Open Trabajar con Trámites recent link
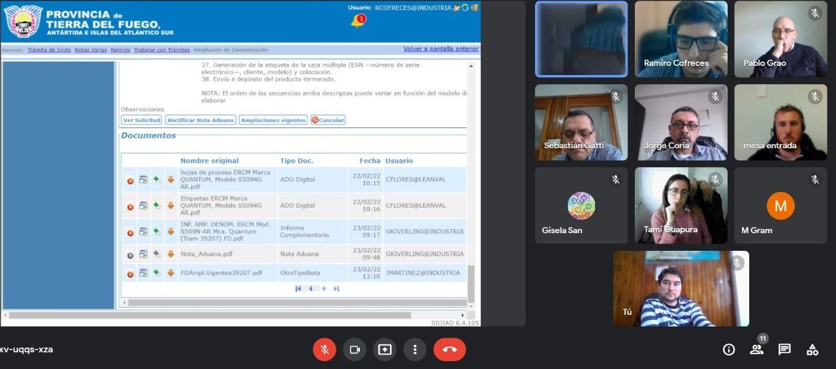Viewport: 836px width, 369px height. tap(162, 50)
